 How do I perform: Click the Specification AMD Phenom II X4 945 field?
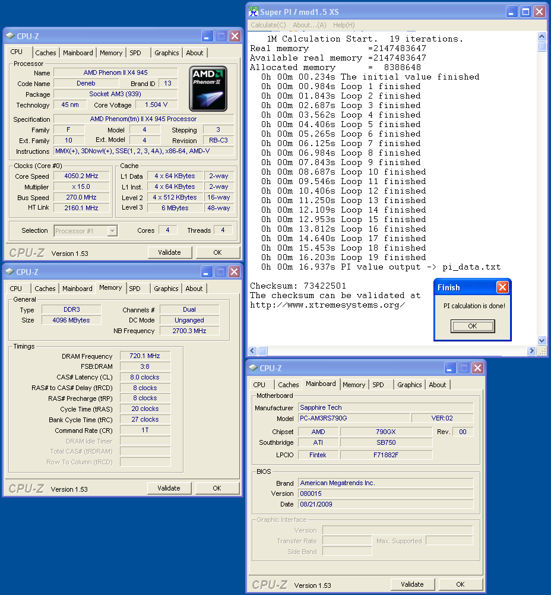tap(144, 119)
